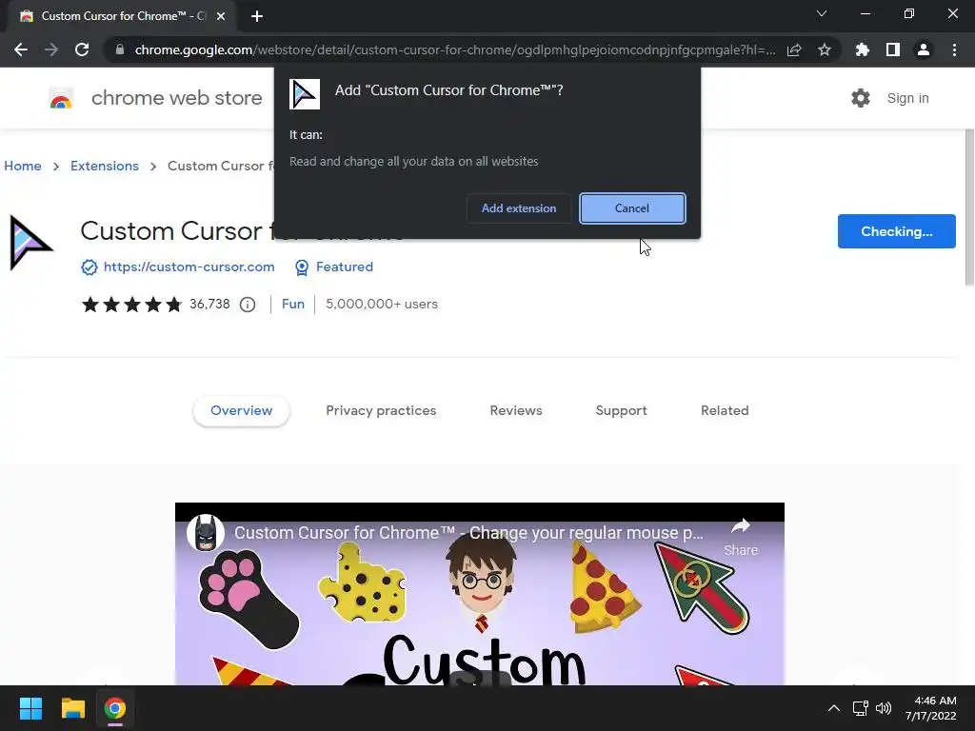
Task: Click the padlock site info icon
Action: click(120, 49)
